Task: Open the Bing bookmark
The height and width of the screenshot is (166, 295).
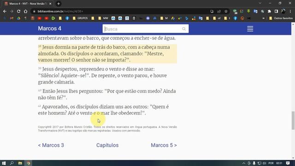Action: (x=187, y=18)
